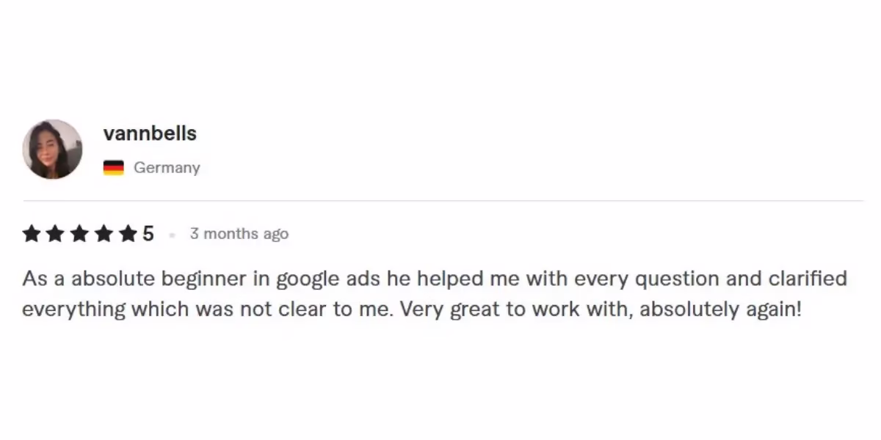The width and height of the screenshot is (881, 440).
Task: Select the fourth rating star
Action: (104, 234)
